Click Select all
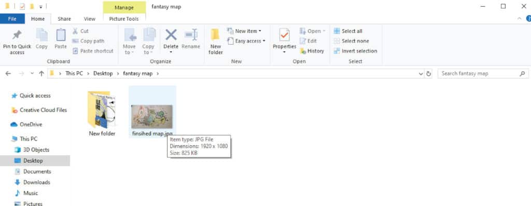531x206 pixels. [x=348, y=31]
